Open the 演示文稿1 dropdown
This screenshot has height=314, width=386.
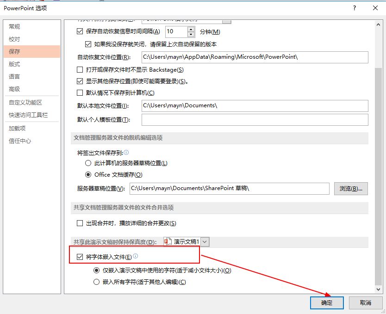coord(205,242)
